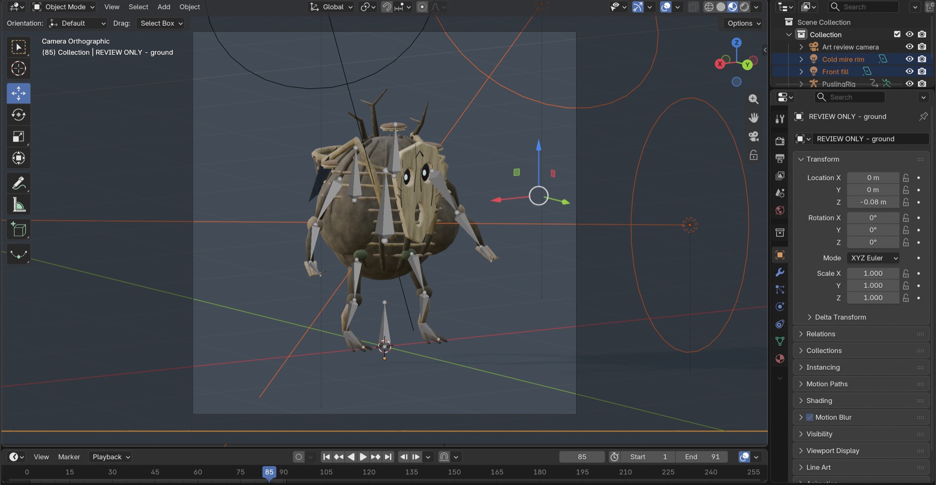Click the frame 85 playhead marker
Screen dimensions: 936x485
coord(269,472)
